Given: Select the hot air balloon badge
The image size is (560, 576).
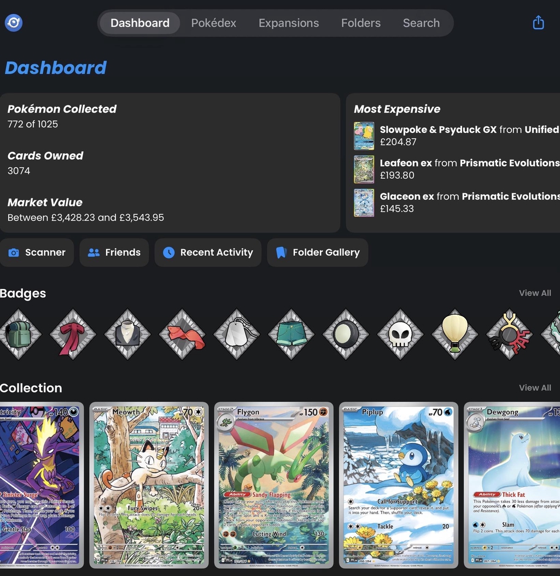Looking at the screenshot, I should point(455,334).
